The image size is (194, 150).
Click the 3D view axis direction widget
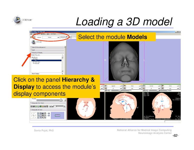point(33,115)
